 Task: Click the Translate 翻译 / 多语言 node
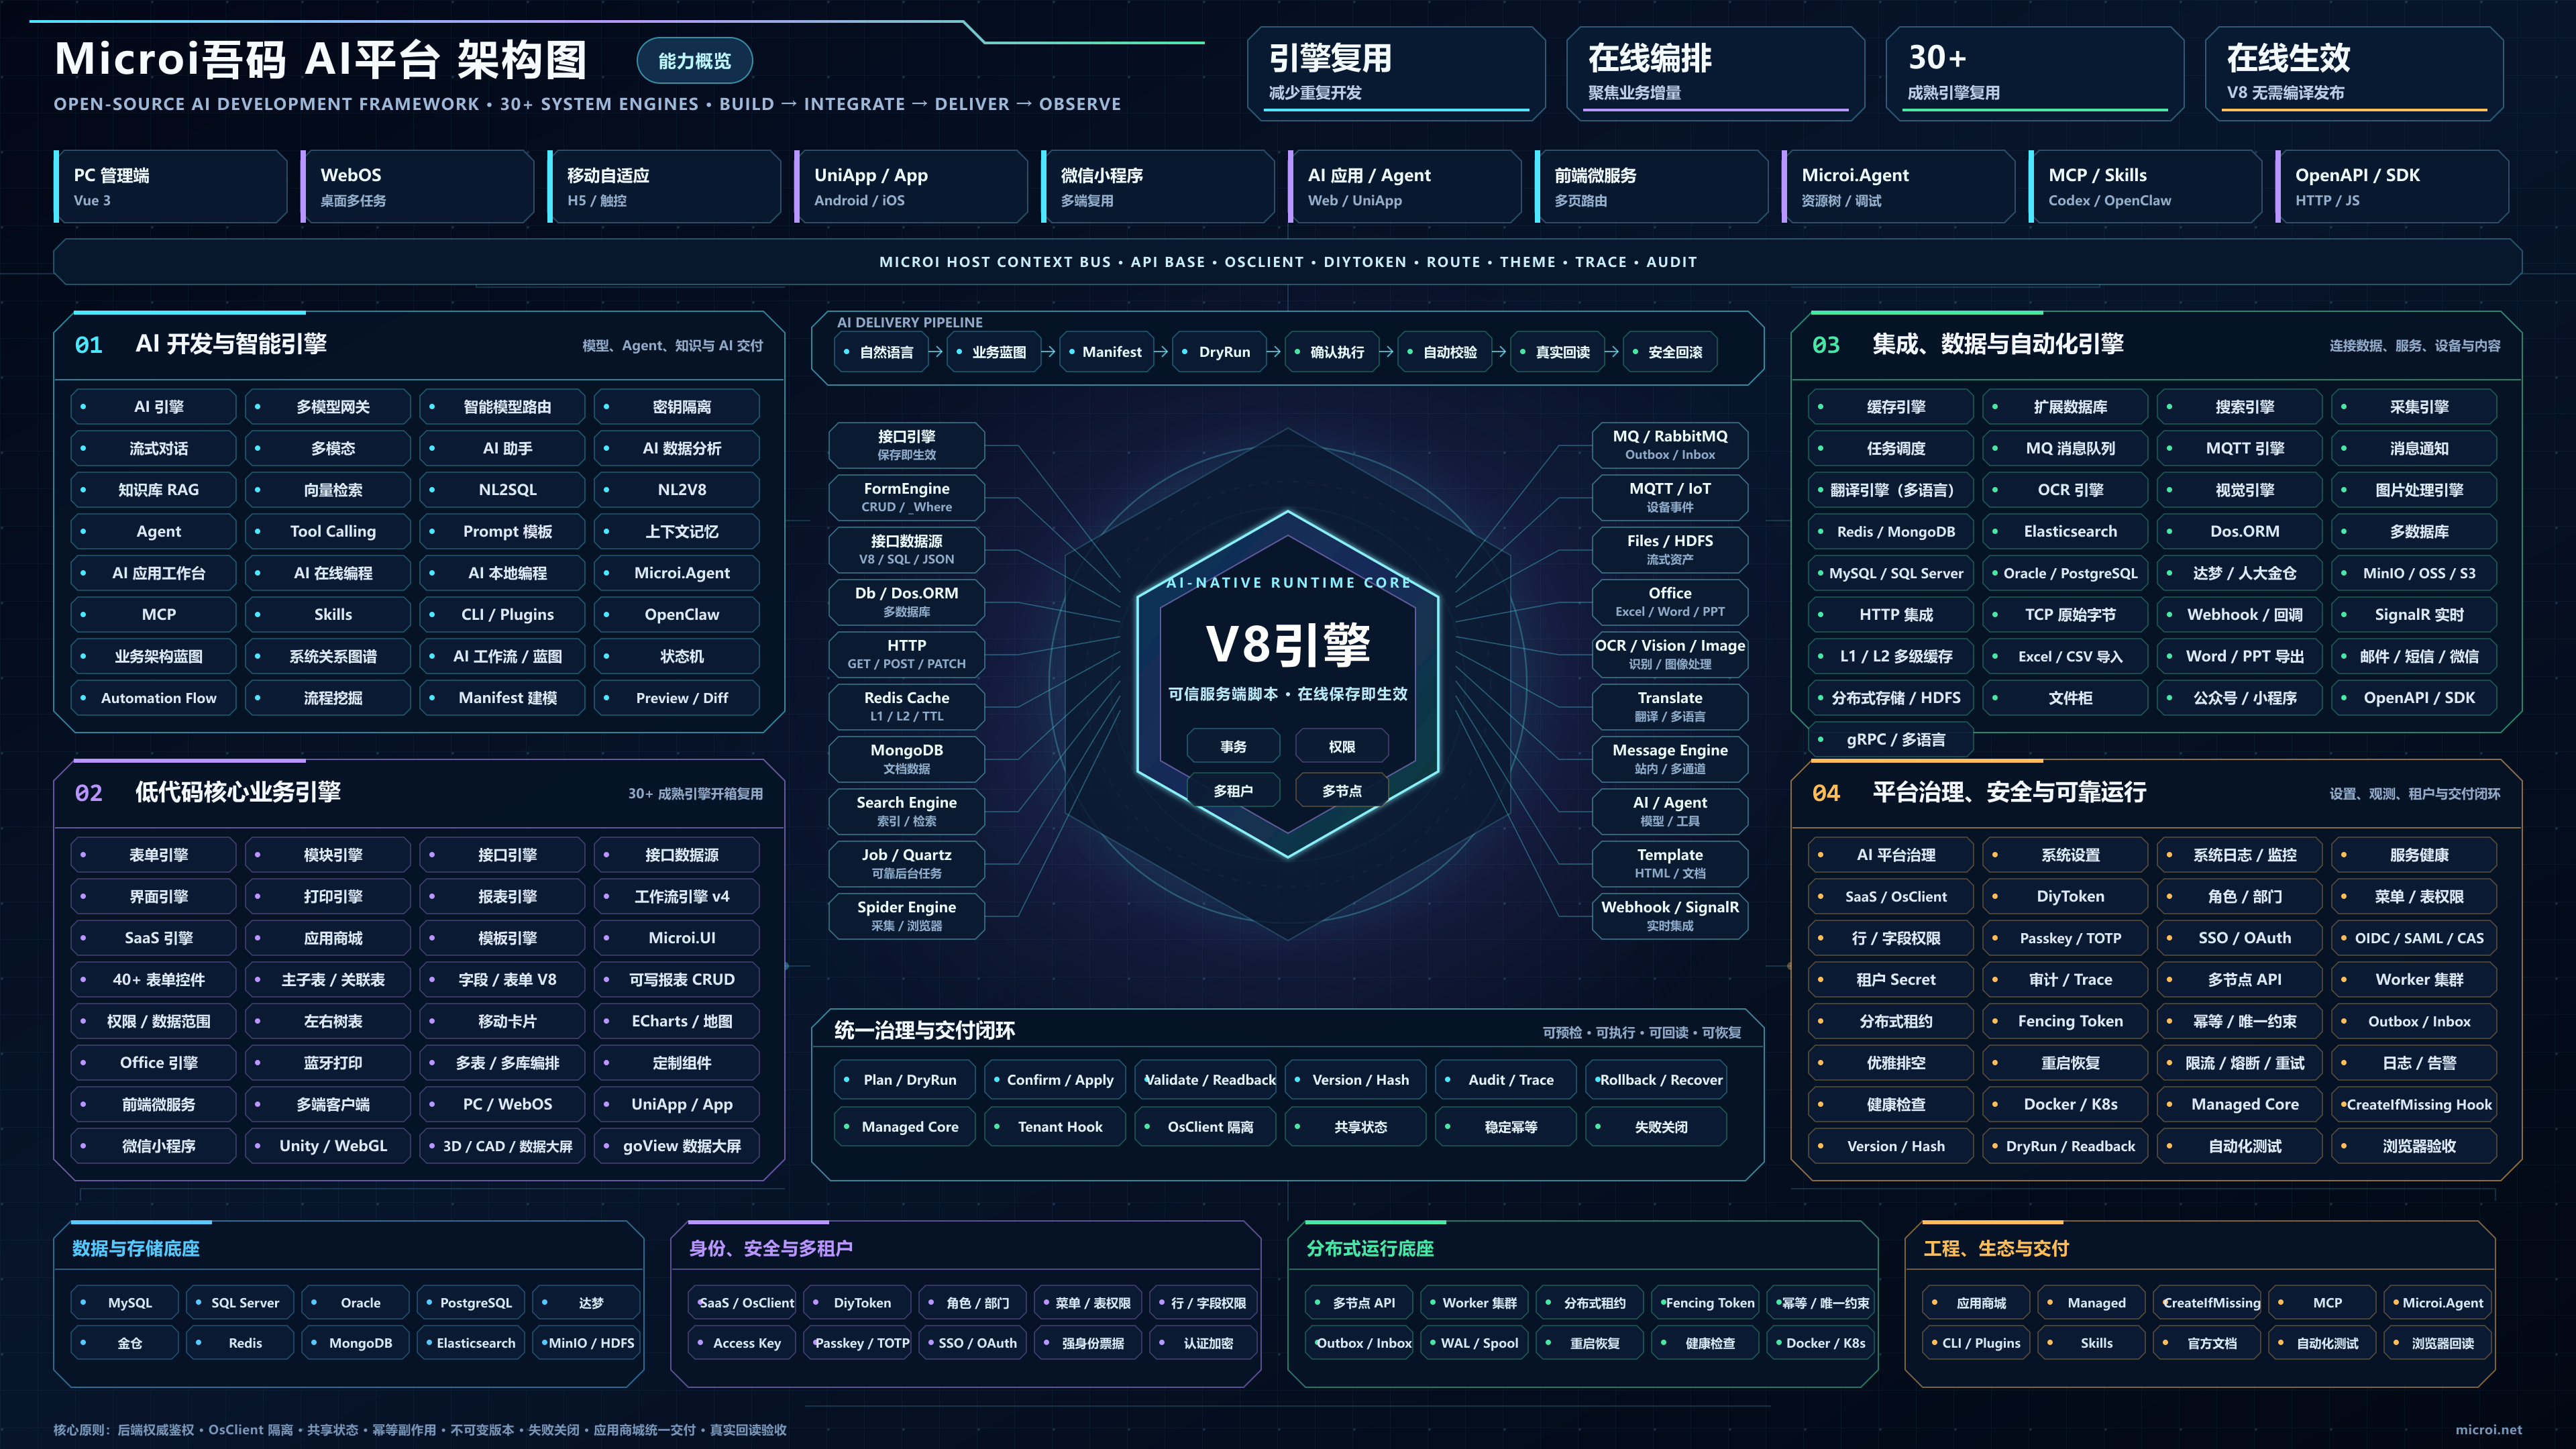tap(1670, 706)
